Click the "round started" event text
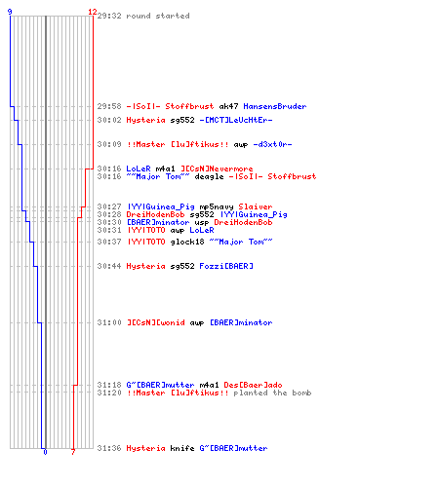This screenshot has width=439, height=487. (158, 16)
